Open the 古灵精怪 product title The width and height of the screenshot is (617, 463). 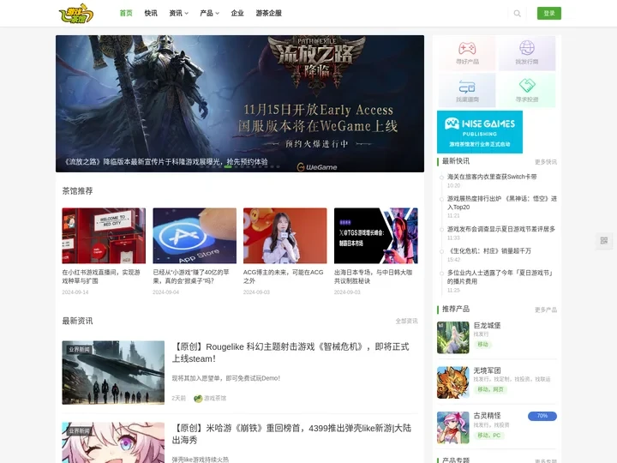(487, 416)
